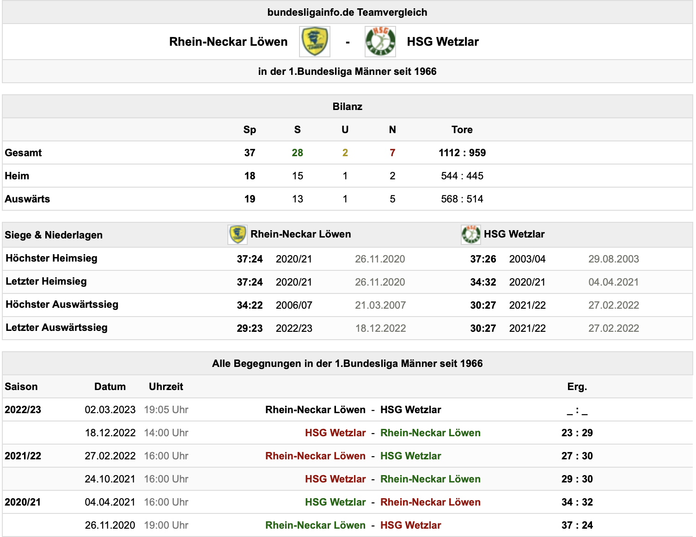
Task: Select the Auswärts row label
Action: [x=27, y=199]
